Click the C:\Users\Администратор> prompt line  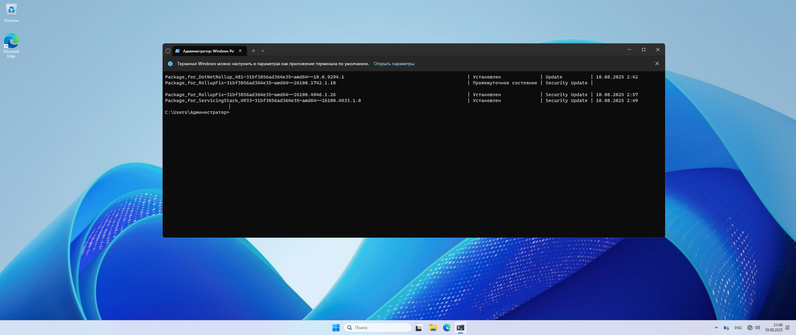click(x=197, y=112)
